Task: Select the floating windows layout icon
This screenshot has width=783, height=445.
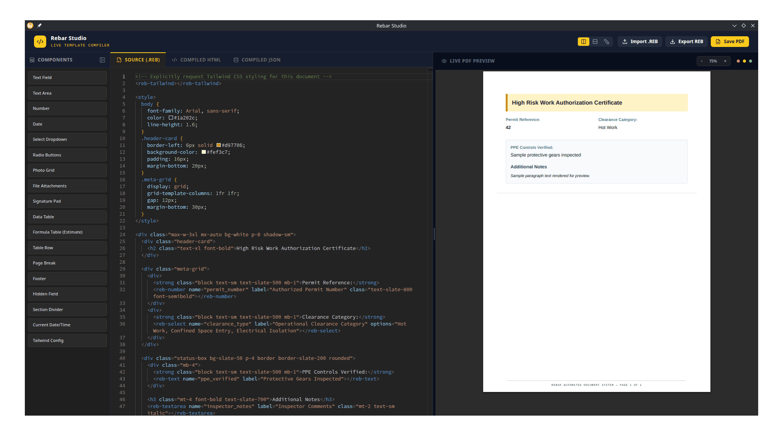Action: click(x=607, y=42)
